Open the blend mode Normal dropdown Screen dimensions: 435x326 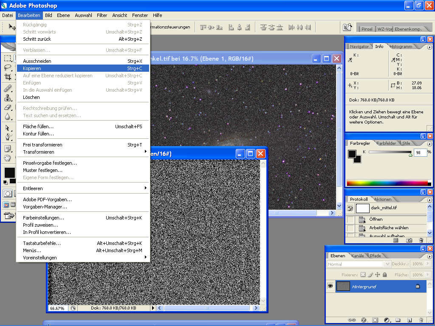(x=387, y=264)
